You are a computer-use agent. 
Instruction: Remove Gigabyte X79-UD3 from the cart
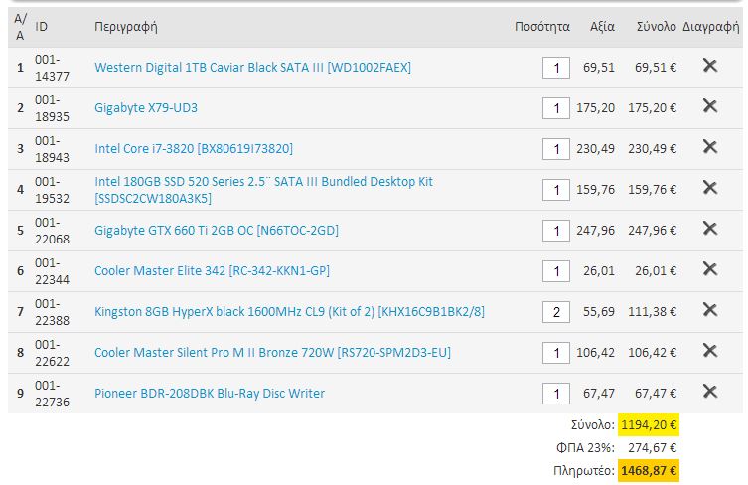(x=710, y=106)
